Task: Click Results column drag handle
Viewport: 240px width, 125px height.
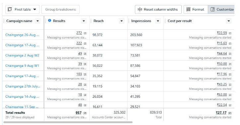Action: (46, 21)
